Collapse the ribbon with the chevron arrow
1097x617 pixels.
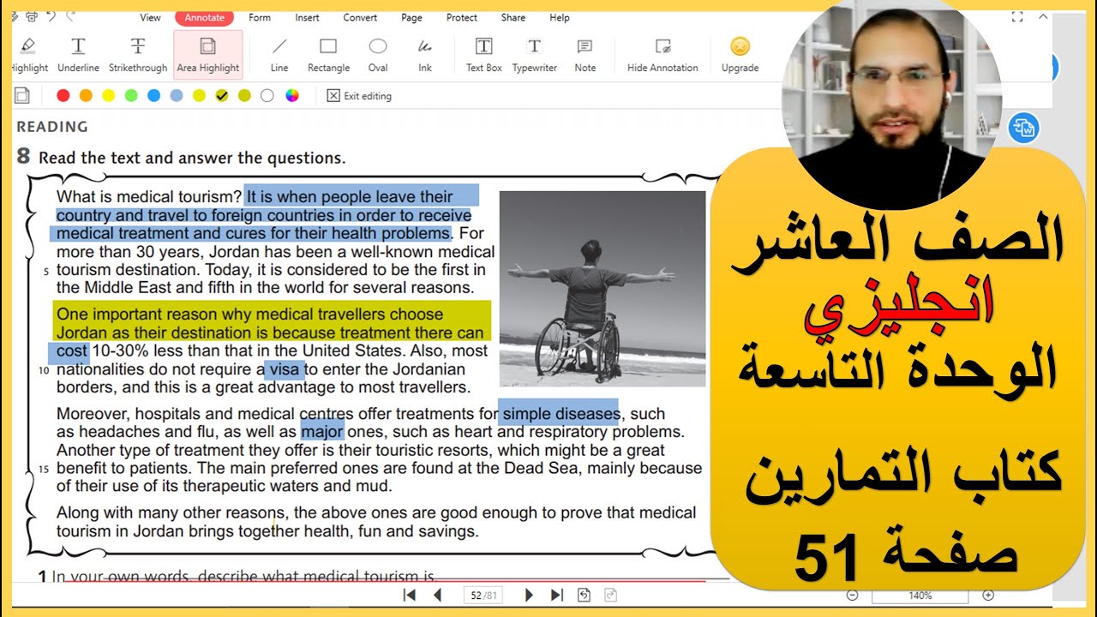1043,17
